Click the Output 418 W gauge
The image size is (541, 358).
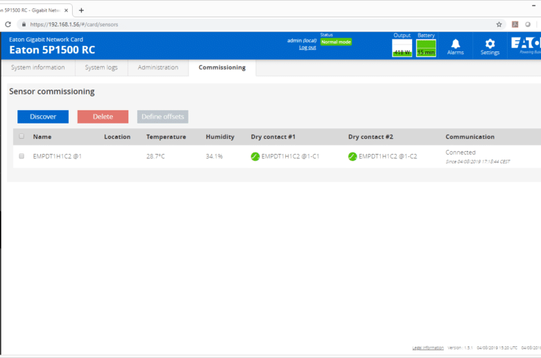402,48
